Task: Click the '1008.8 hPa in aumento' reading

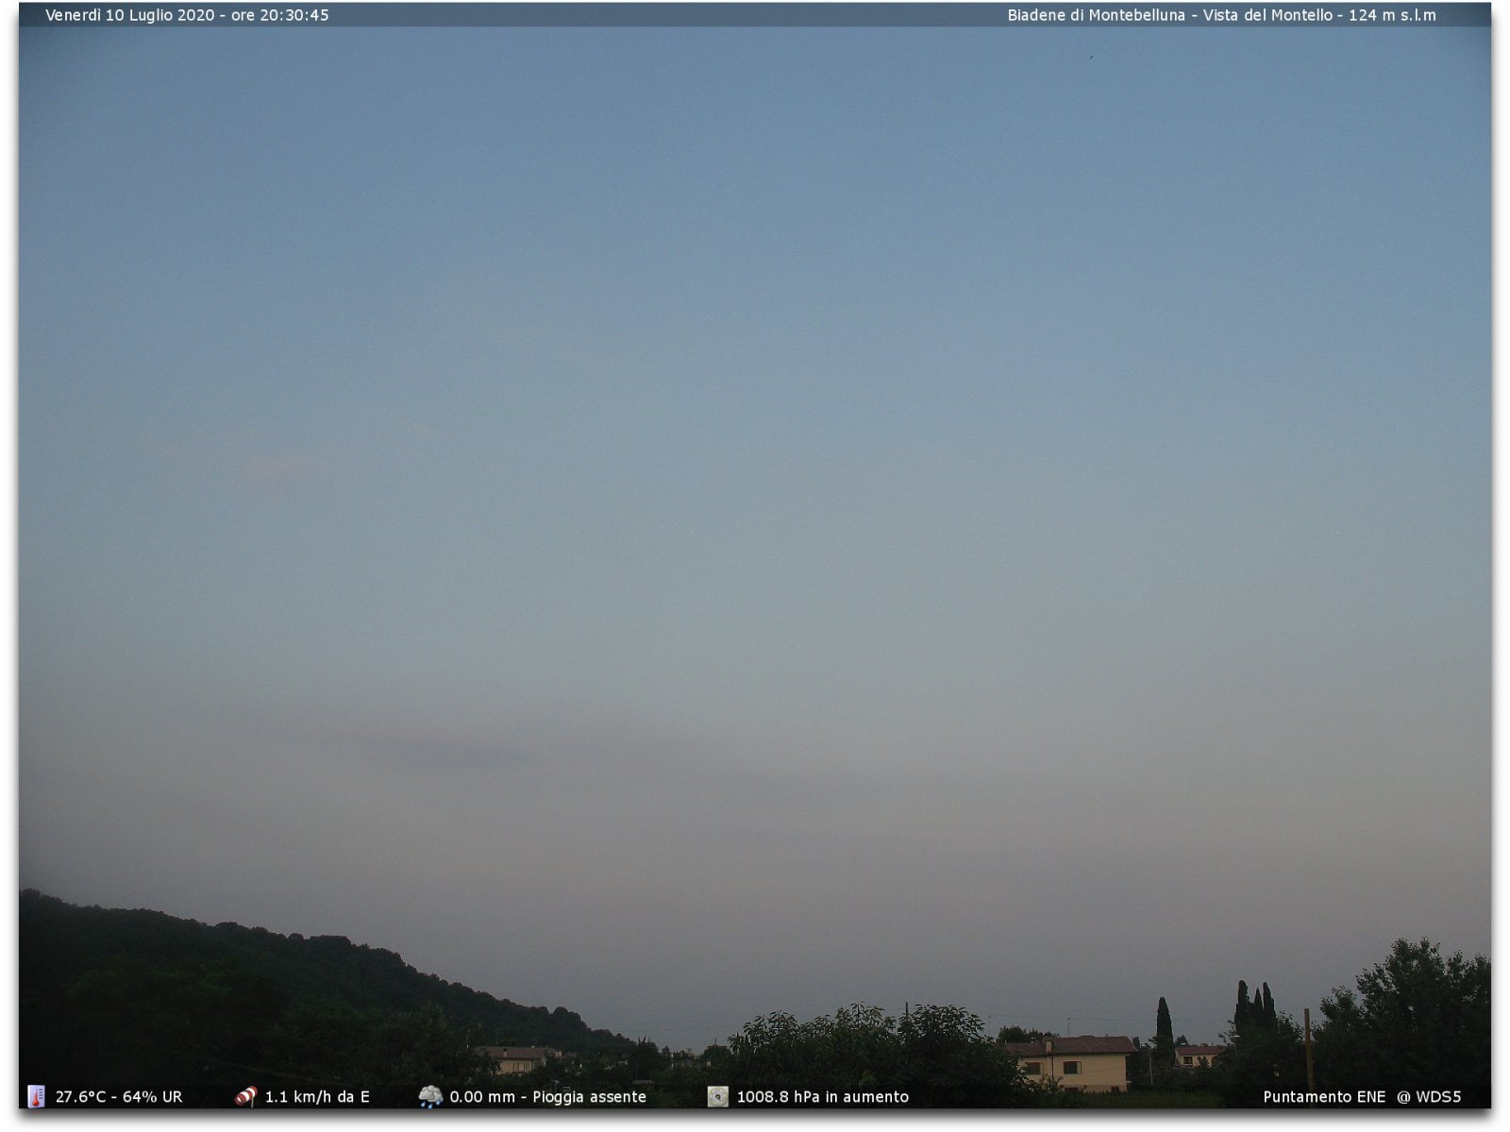Action: [x=823, y=1097]
